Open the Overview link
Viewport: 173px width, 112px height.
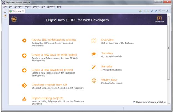tap(107, 40)
